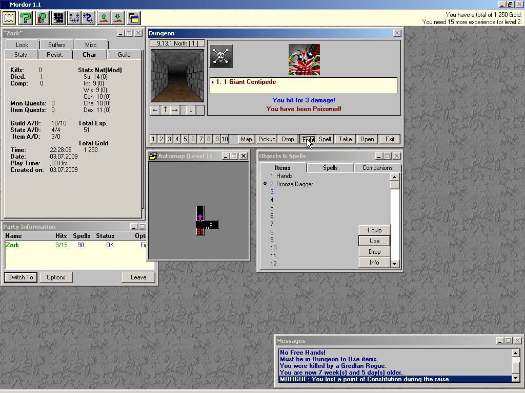This screenshot has height=393, width=525.
Task: Select Bronze Dagger in the items list
Action: pyautogui.click(x=294, y=184)
